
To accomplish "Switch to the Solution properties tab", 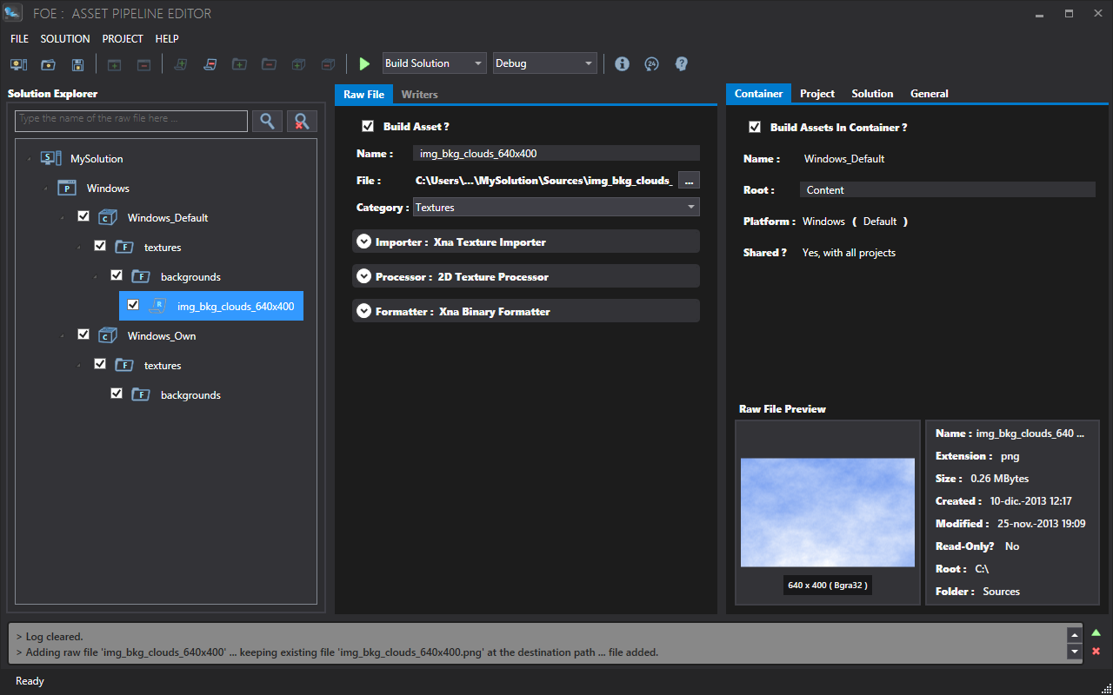I will [872, 94].
